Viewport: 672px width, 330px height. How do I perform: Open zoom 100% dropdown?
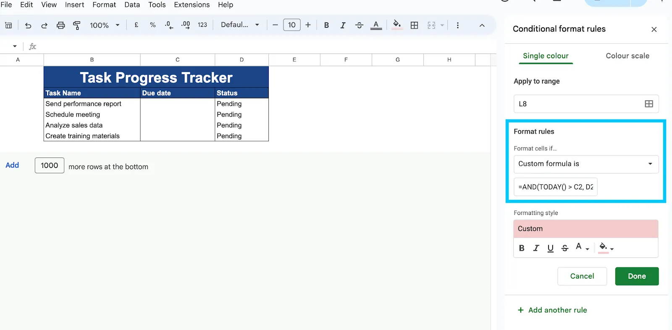(105, 25)
